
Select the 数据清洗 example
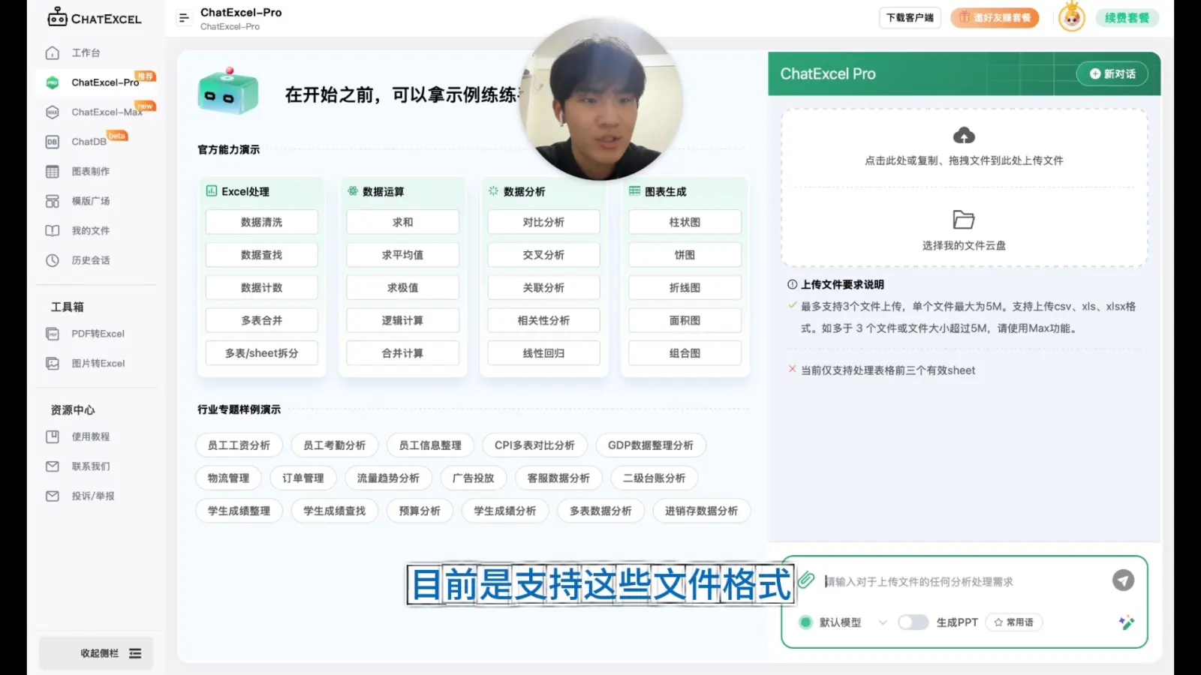[x=261, y=223]
